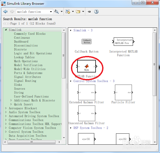Select Logic and Bit Operations library

33,53
